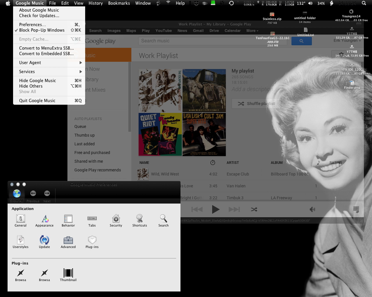Click Shuffle playlist button
Image resolution: width=372 pixels, height=297 pixels.
tap(256, 104)
